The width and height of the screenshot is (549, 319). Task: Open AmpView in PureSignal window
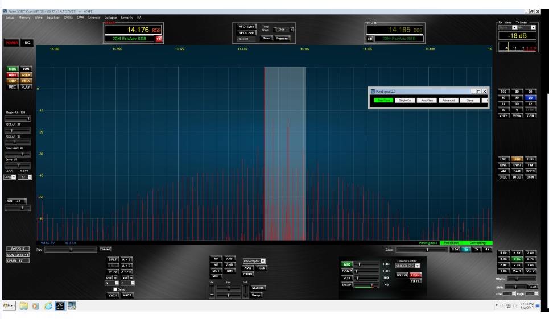pyautogui.click(x=427, y=101)
